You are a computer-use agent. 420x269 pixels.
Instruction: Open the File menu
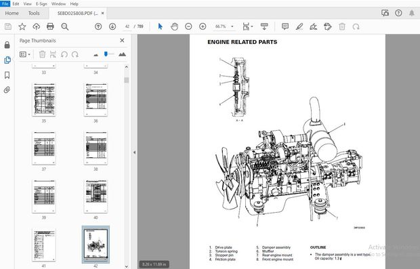click(5, 4)
